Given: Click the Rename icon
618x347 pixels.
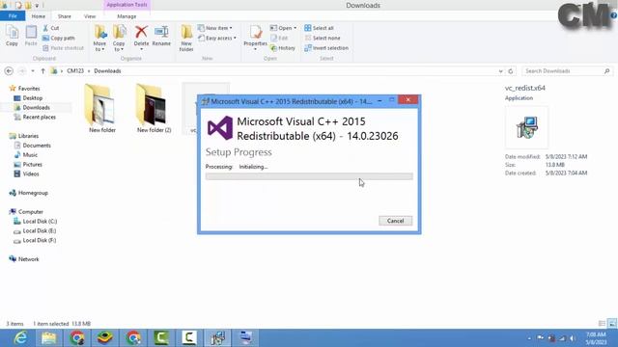Looking at the screenshot, I should (x=161, y=32).
